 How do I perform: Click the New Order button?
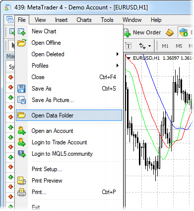coord(142,32)
